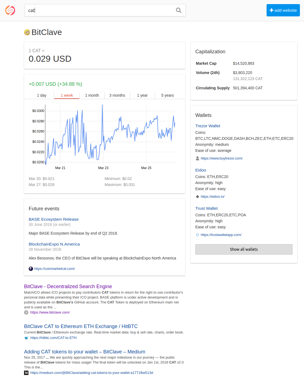Screen dimensions: 304x378
Task: Click the HitBTC favicon icon
Action: pos(26,338)
